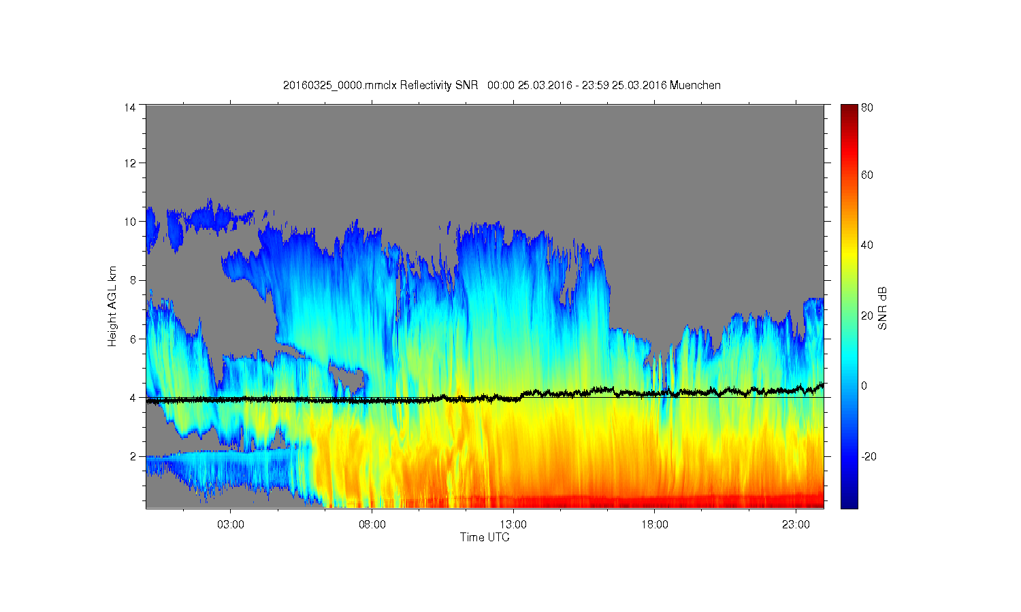Select the 'Height AGL km' axis label
1021x612 pixels.
[112, 306]
